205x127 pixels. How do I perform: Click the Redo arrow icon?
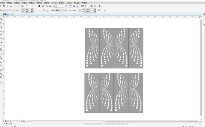pyautogui.click(x=32, y=6)
